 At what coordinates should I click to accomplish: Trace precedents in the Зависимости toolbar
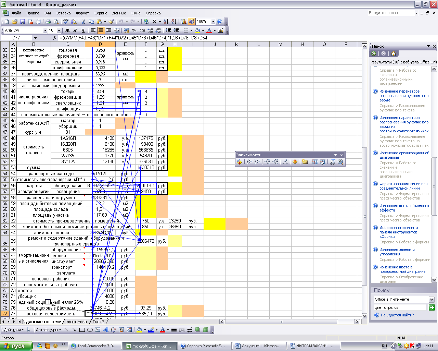249,162
